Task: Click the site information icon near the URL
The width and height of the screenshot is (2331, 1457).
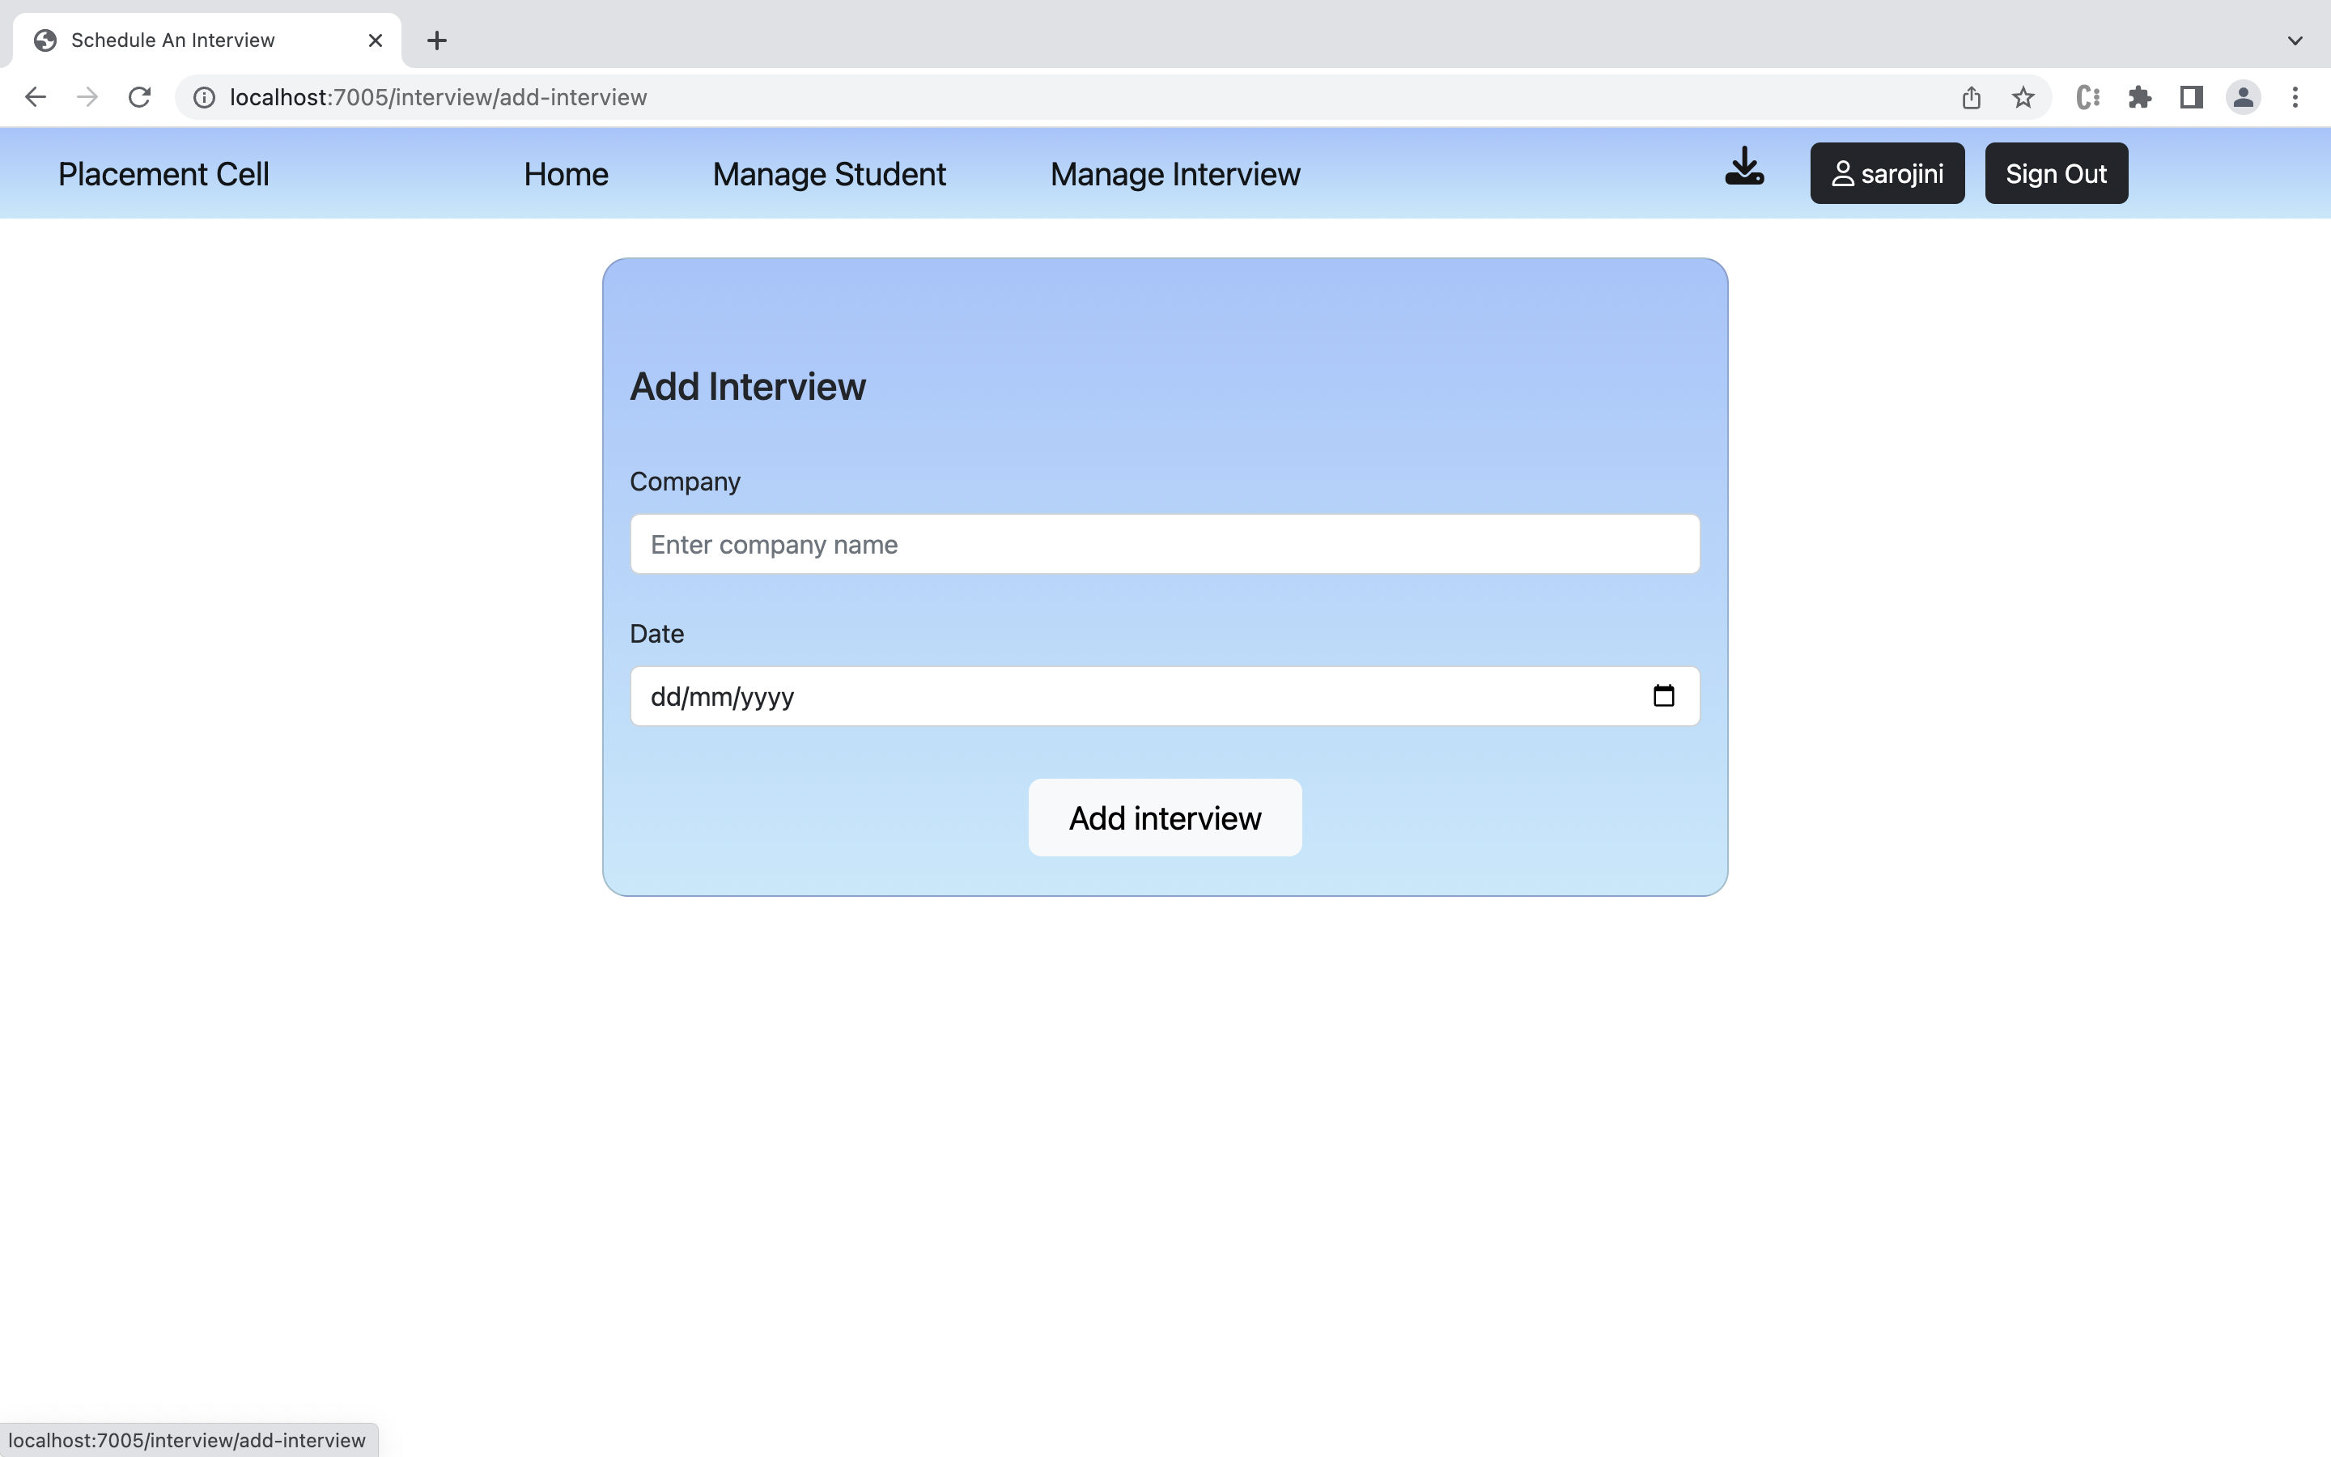Action: [x=202, y=96]
